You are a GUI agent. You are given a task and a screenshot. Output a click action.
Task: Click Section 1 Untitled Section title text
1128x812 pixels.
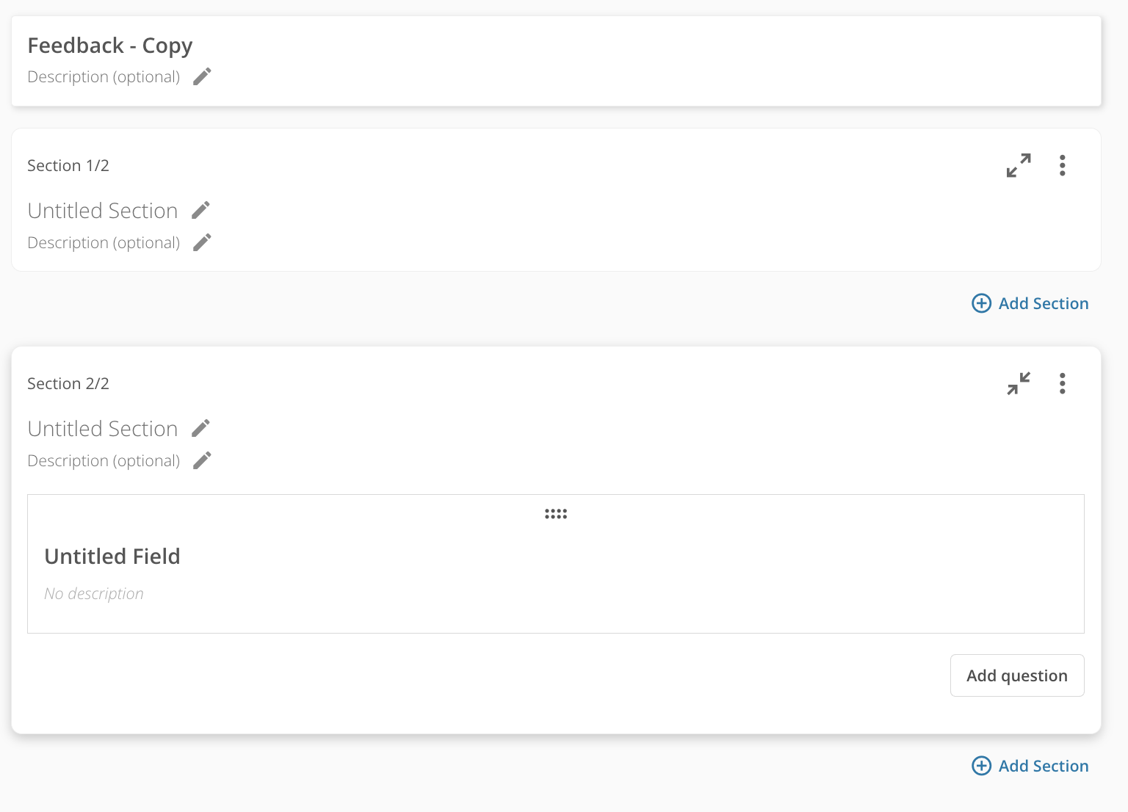coord(103,211)
